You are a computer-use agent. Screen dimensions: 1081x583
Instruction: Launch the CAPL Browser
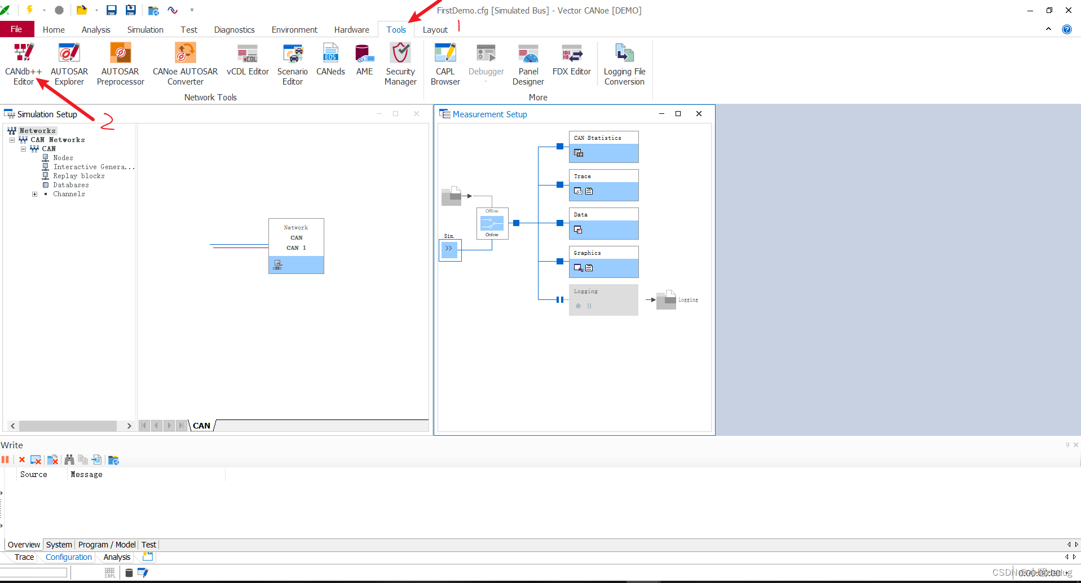pyautogui.click(x=445, y=64)
